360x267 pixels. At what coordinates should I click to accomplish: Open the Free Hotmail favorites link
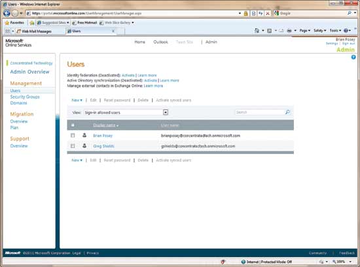click(x=84, y=23)
